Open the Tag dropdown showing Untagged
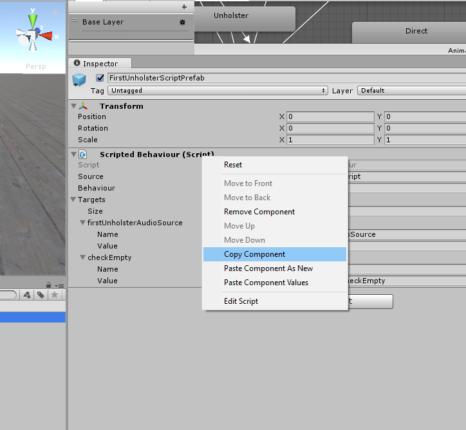 pyautogui.click(x=218, y=91)
